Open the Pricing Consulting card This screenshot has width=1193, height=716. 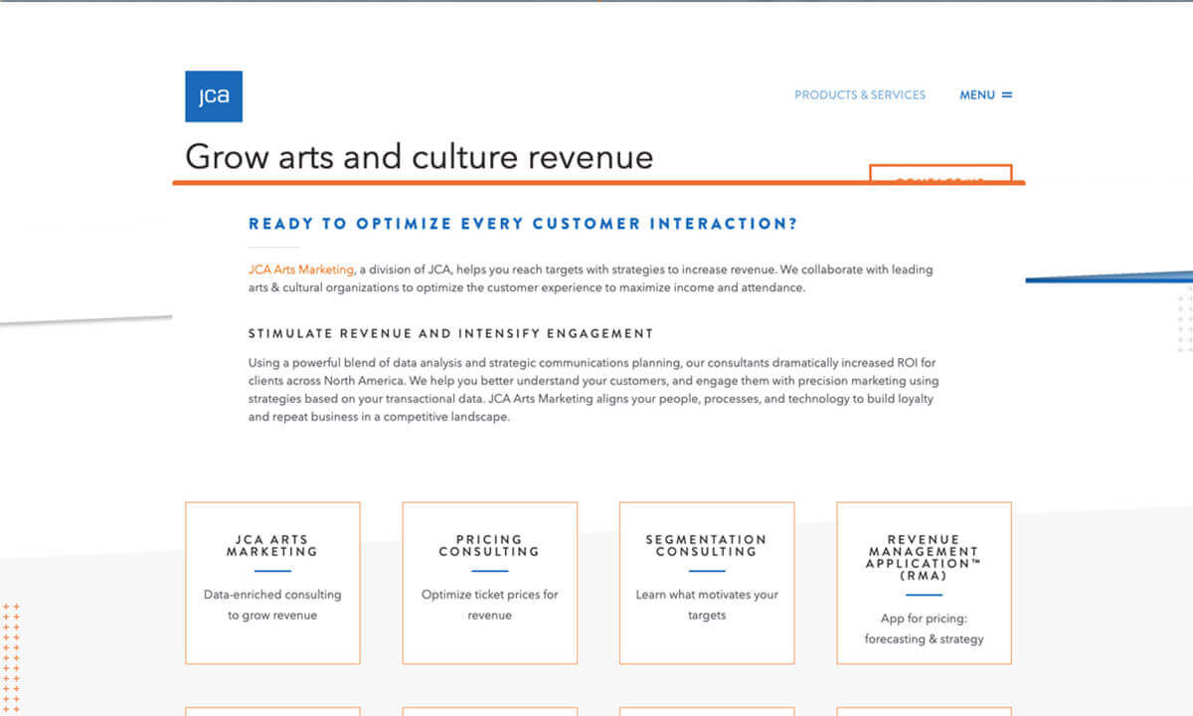coord(490,583)
